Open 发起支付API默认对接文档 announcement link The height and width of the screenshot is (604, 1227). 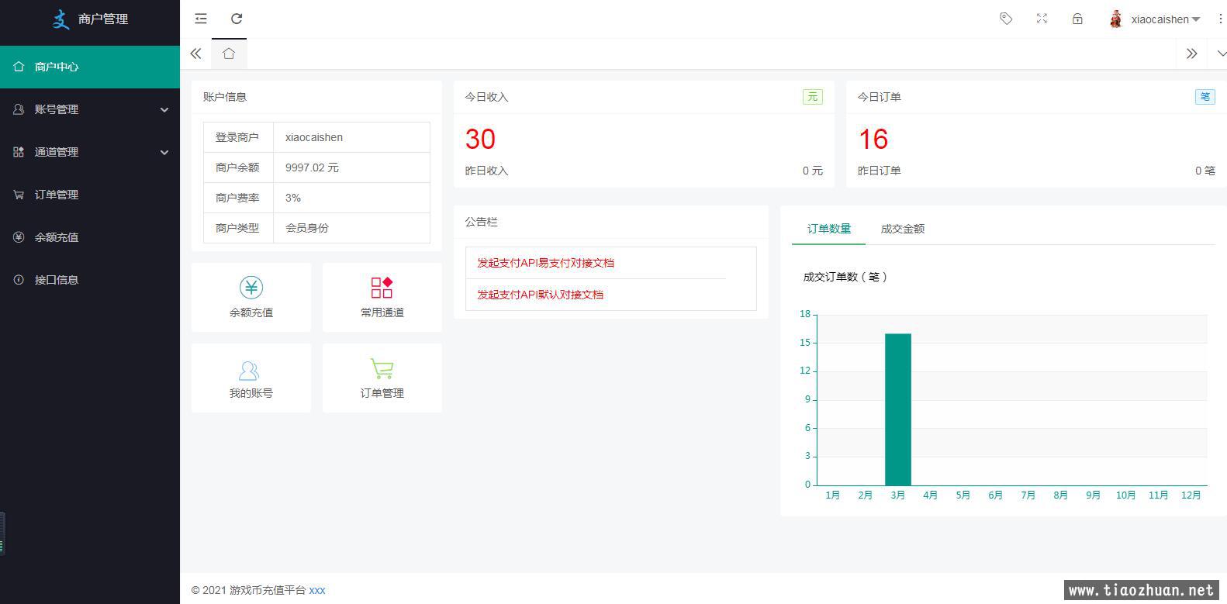pos(540,295)
